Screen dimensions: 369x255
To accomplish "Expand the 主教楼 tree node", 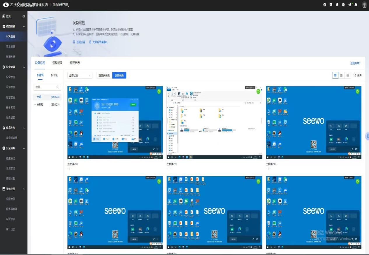I will click(35, 104).
